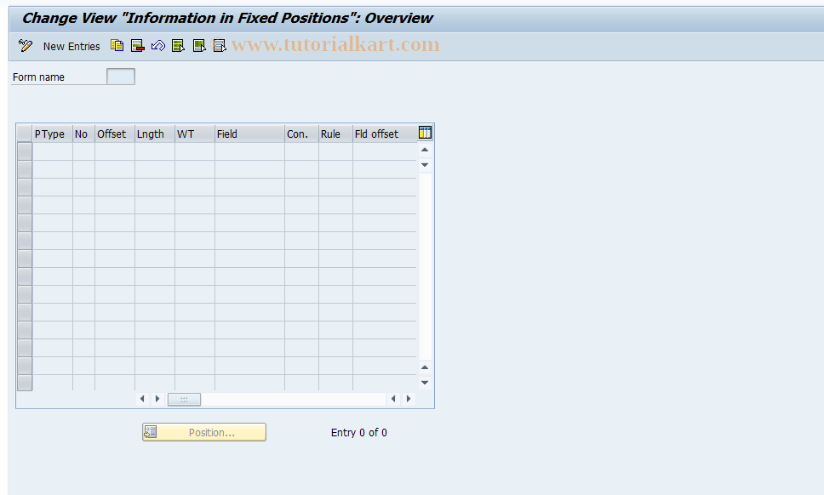Click the right-side horizontal scroll left arrow
The image size is (824, 495).
coord(393,399)
